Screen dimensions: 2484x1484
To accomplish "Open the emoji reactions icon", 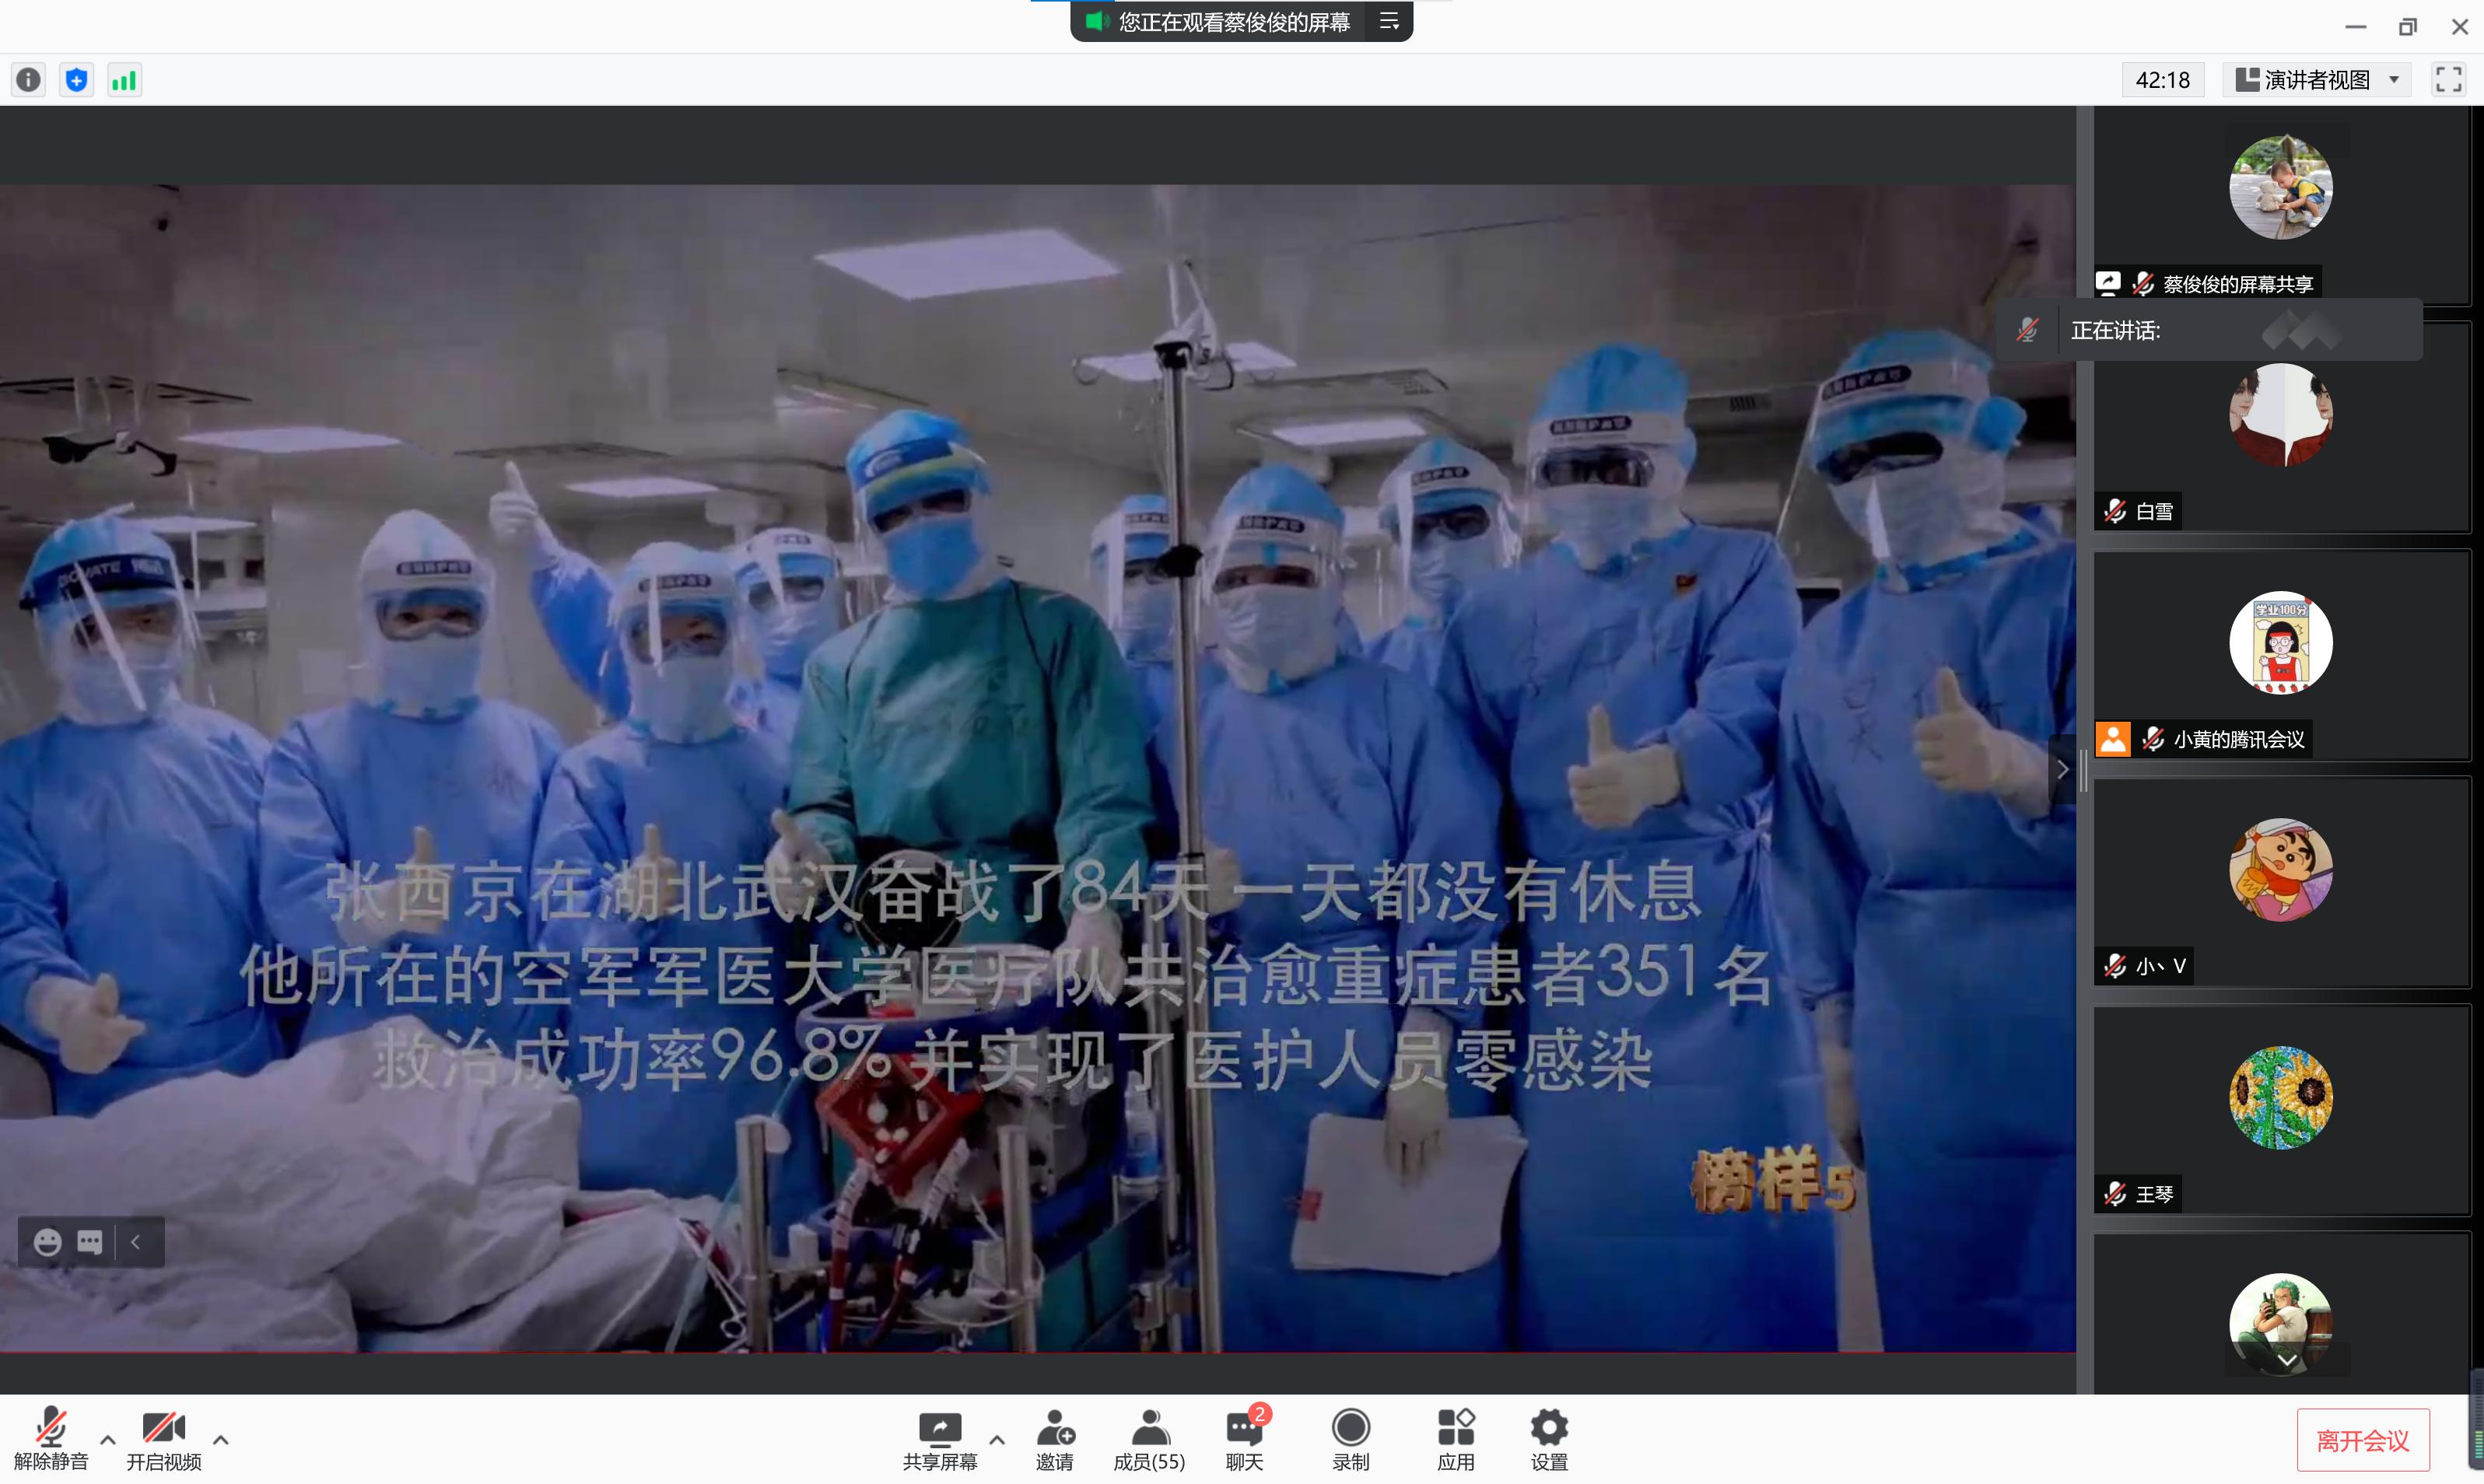I will (x=47, y=1241).
